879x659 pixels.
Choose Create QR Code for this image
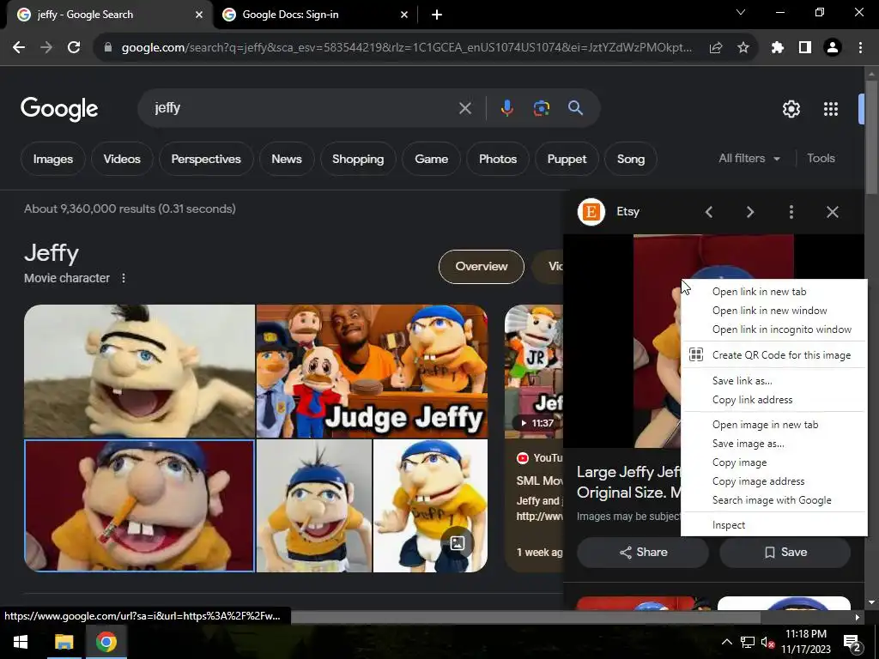point(773,354)
